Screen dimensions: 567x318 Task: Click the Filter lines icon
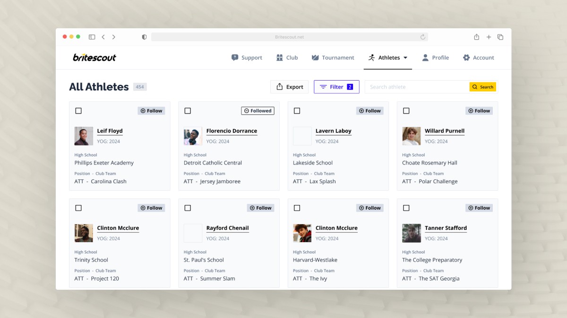(x=323, y=87)
